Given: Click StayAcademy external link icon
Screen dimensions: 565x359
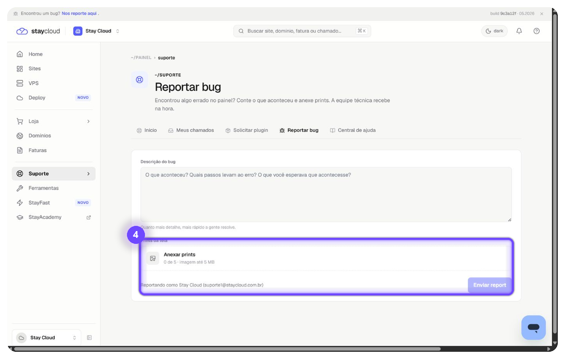Looking at the screenshot, I should [x=89, y=217].
